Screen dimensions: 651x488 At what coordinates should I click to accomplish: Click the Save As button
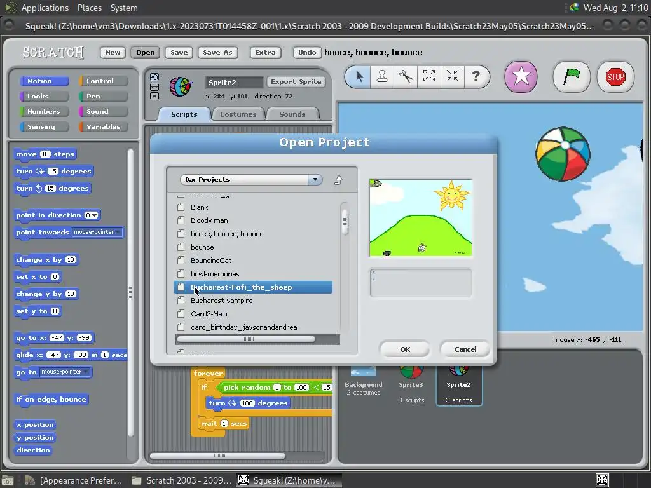(x=217, y=52)
